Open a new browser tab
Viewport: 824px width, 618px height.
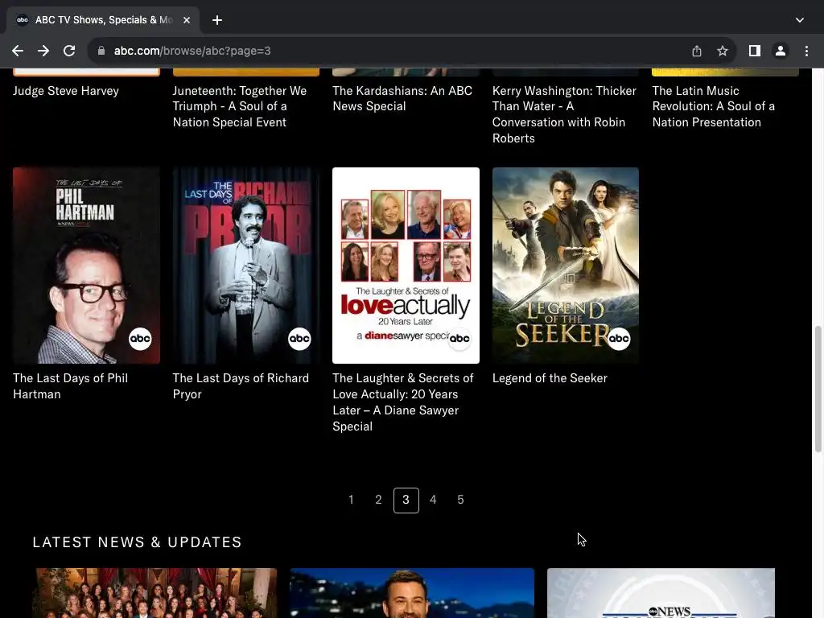pyautogui.click(x=217, y=20)
